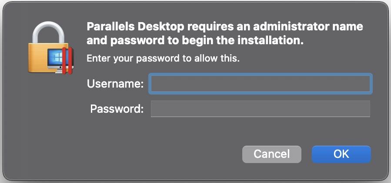Click "Enter your password to allow this" text

pyautogui.click(x=163, y=58)
